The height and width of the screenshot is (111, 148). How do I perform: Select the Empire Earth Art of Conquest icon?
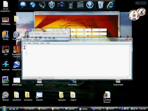coord(17,51)
